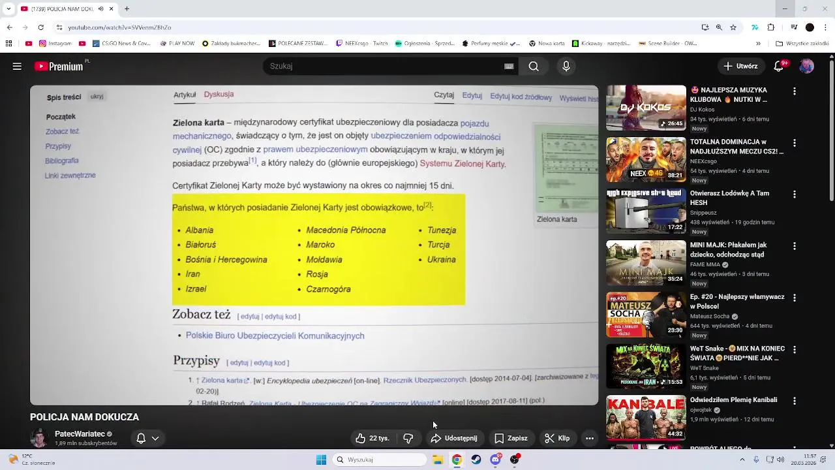Screen dimensions: 835x470
Task: Save video with Zapisz button
Action: (511, 439)
